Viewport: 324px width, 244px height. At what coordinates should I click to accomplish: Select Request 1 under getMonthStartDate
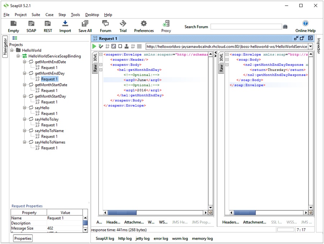tap(49, 91)
